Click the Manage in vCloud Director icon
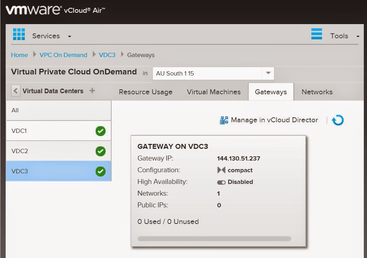This screenshot has height=258, width=367. pyautogui.click(x=224, y=120)
